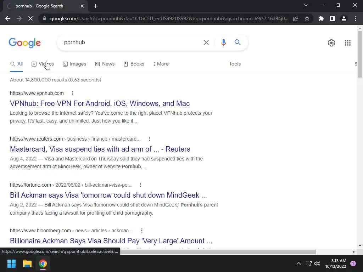Switch to the Books tab
The image size is (363, 272).
point(134,64)
